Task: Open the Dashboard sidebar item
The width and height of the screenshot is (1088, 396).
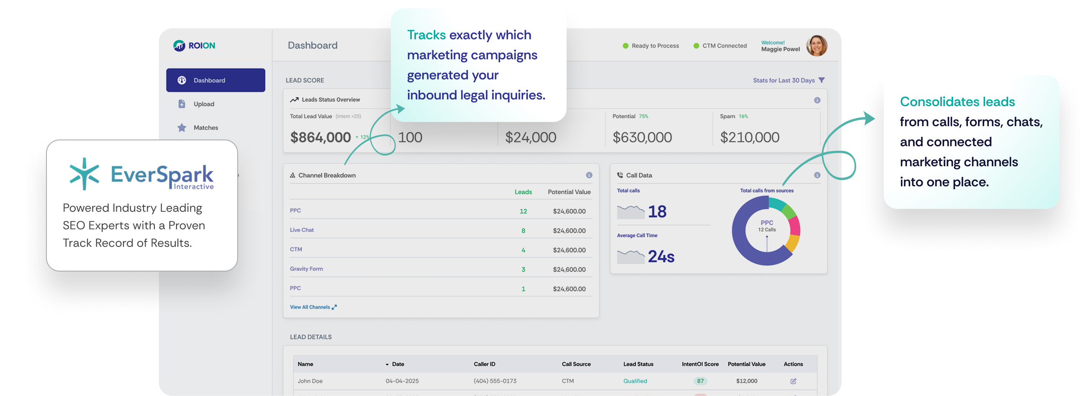Action: [x=216, y=80]
